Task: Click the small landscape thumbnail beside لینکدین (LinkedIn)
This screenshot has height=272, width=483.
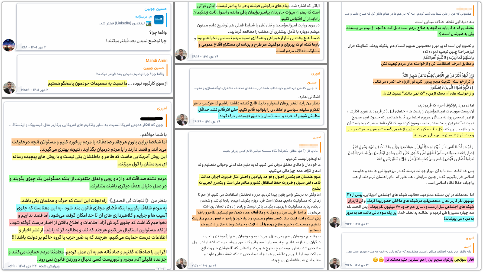Action: click(149, 24)
